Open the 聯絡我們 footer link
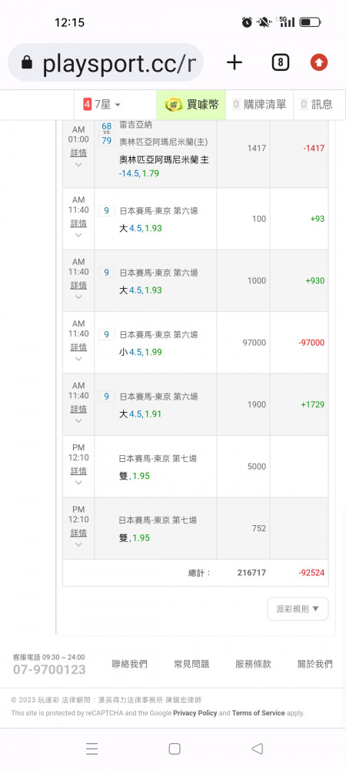The width and height of the screenshot is (346, 770). pyautogui.click(x=129, y=664)
